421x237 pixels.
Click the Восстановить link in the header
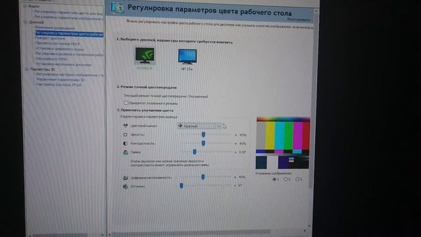(299, 19)
